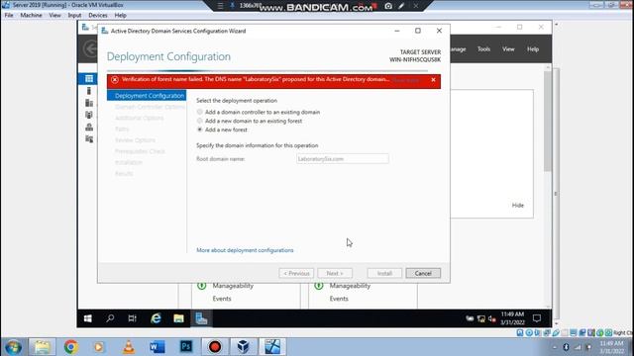634x356 pixels.
Task: Click the Server Manager back arrow button
Action: pyautogui.click(x=90, y=48)
